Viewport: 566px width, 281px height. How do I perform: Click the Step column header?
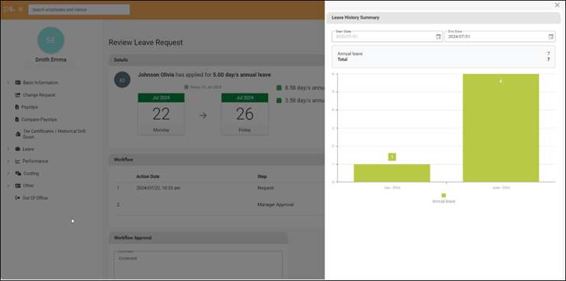click(262, 176)
